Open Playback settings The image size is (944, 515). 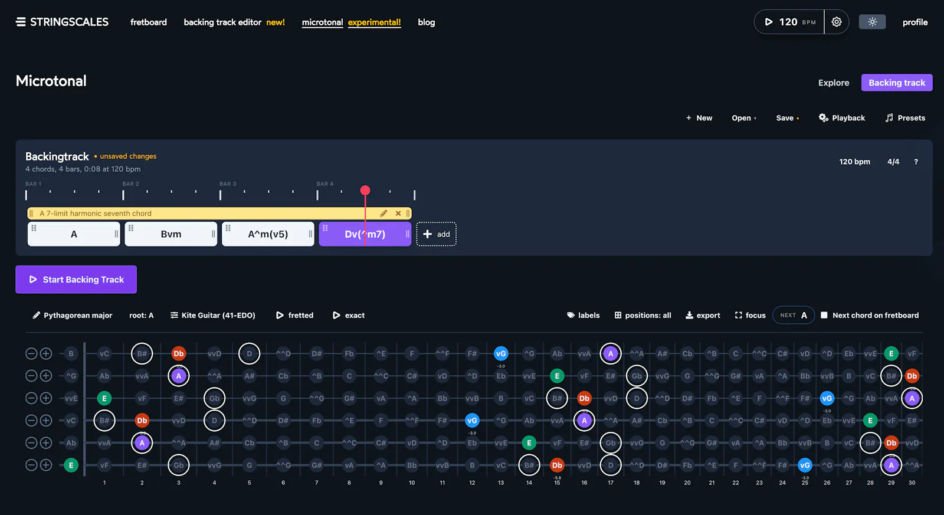click(842, 118)
